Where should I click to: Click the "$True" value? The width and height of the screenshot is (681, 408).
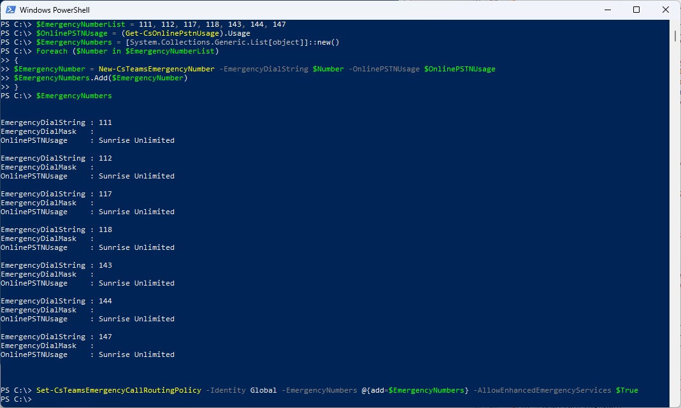tap(627, 390)
